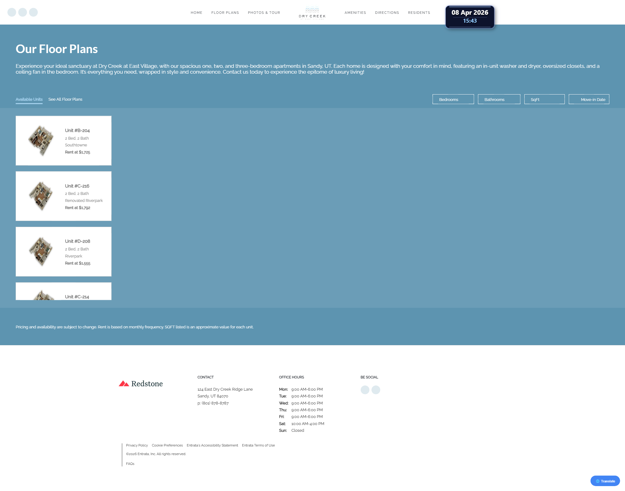Viewport: 625px width, 491px height.
Task: Open the Move-in Date filter
Action: point(588,99)
